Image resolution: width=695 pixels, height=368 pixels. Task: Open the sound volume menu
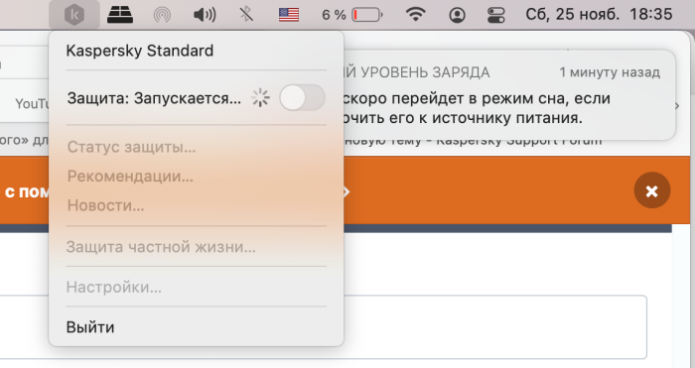click(205, 15)
